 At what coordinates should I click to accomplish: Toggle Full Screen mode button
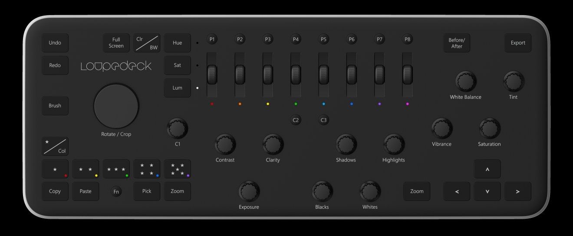[116, 43]
